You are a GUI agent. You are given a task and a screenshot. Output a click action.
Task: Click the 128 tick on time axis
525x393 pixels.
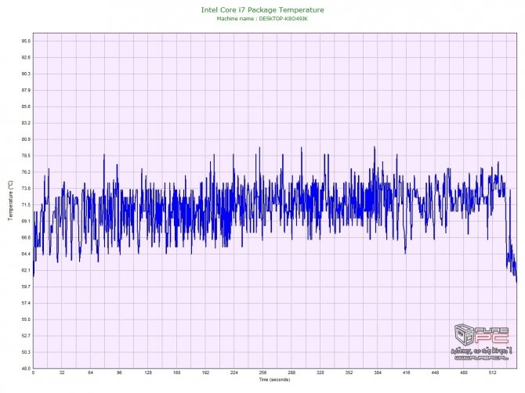pyautogui.click(x=148, y=373)
